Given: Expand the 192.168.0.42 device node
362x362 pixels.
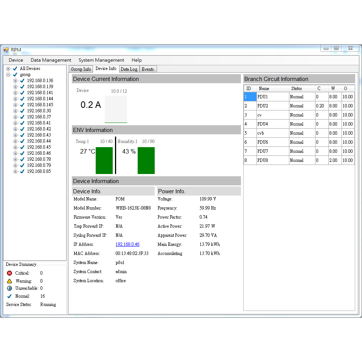Looking at the screenshot, I should tap(15, 129).
